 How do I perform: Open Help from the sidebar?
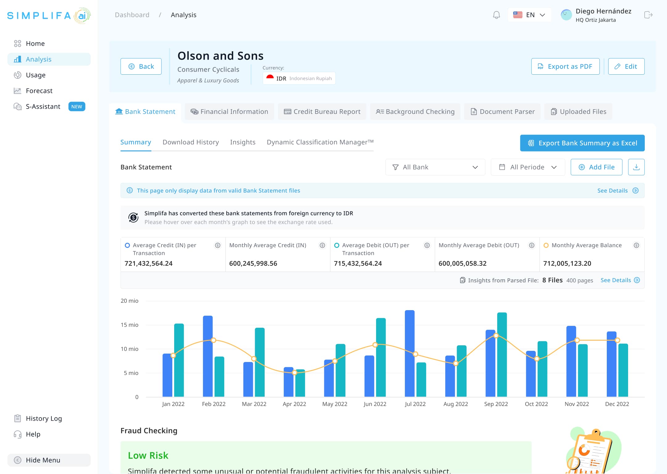[x=49, y=434]
